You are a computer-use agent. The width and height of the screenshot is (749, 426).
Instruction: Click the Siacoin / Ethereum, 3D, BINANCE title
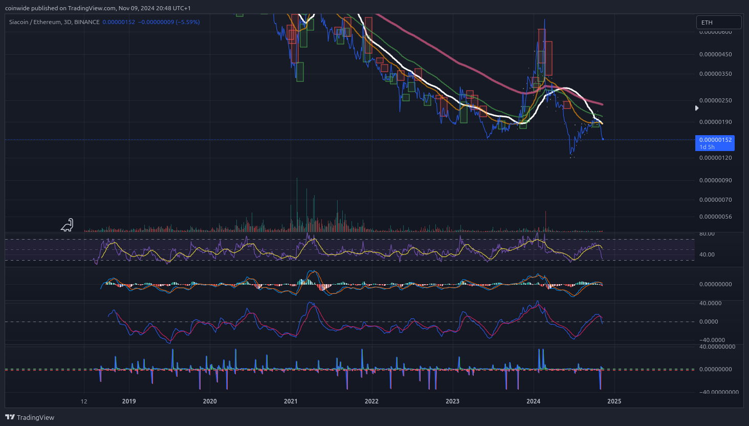(x=54, y=22)
